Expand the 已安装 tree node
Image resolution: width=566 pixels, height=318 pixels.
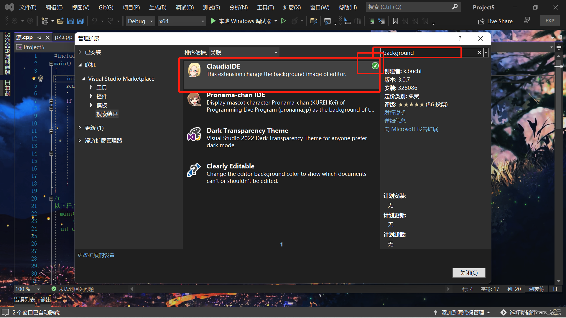[80, 52]
